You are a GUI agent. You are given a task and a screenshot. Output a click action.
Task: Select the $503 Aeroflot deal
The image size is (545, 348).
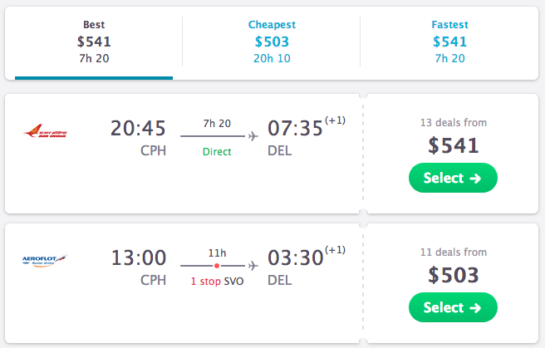click(x=453, y=307)
